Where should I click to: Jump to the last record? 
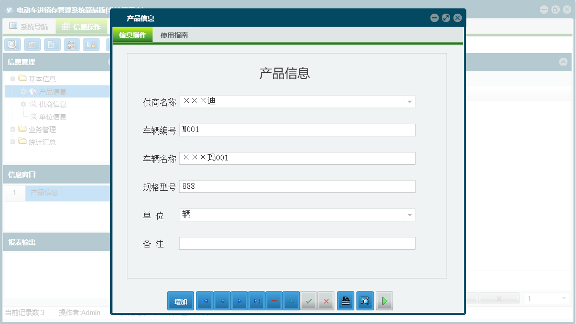coord(257,300)
